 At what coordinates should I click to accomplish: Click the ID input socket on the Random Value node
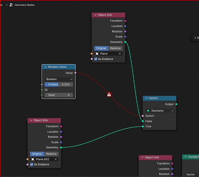(x=42, y=90)
